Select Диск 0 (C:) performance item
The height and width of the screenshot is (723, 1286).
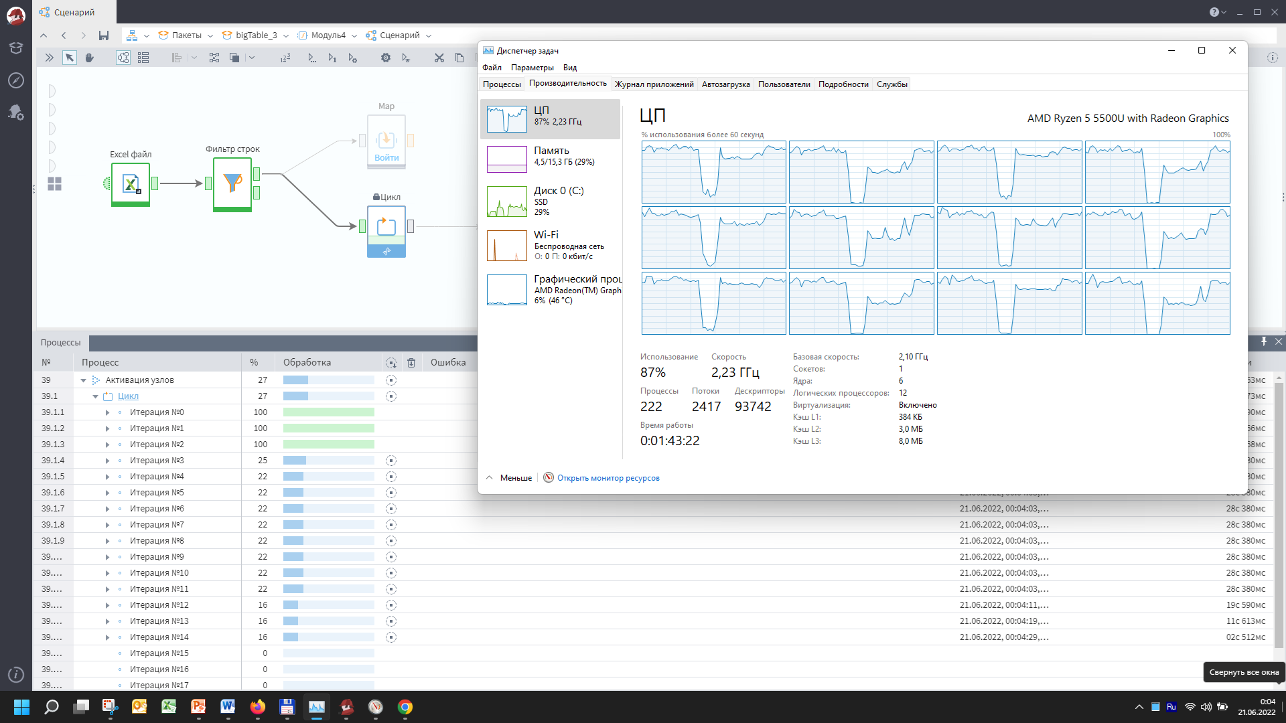point(550,202)
